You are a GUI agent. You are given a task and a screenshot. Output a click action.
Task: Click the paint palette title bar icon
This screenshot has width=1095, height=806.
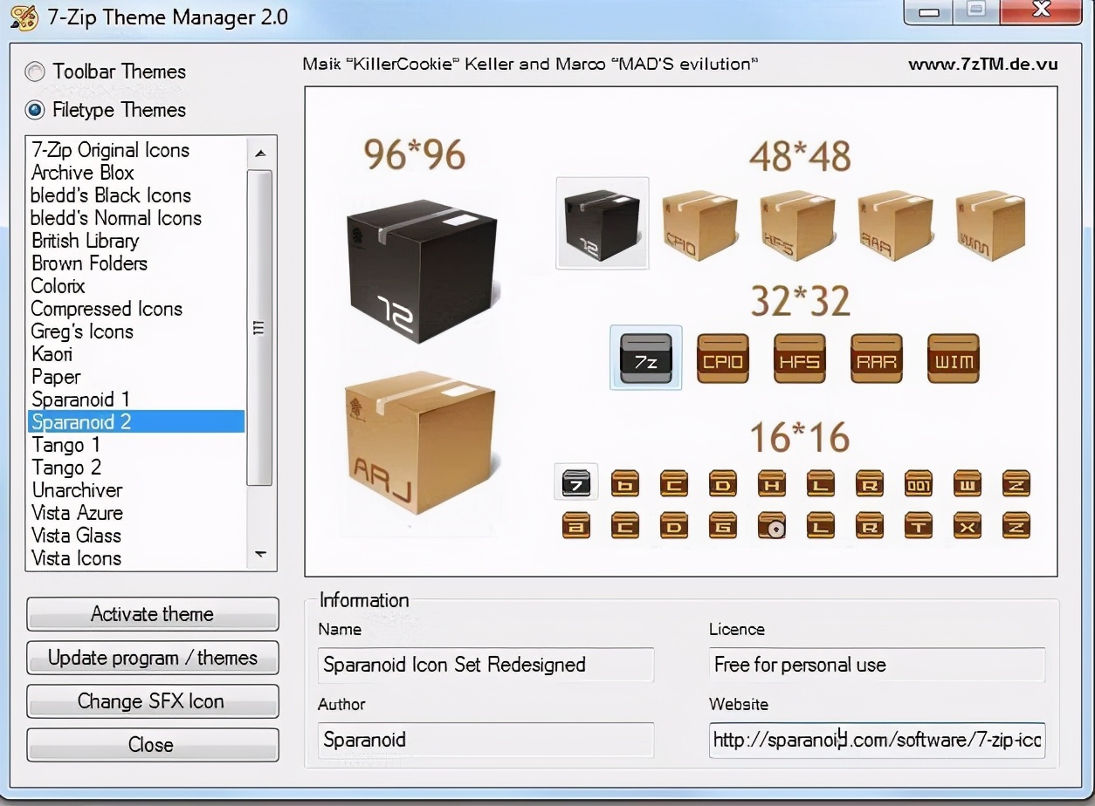(23, 17)
